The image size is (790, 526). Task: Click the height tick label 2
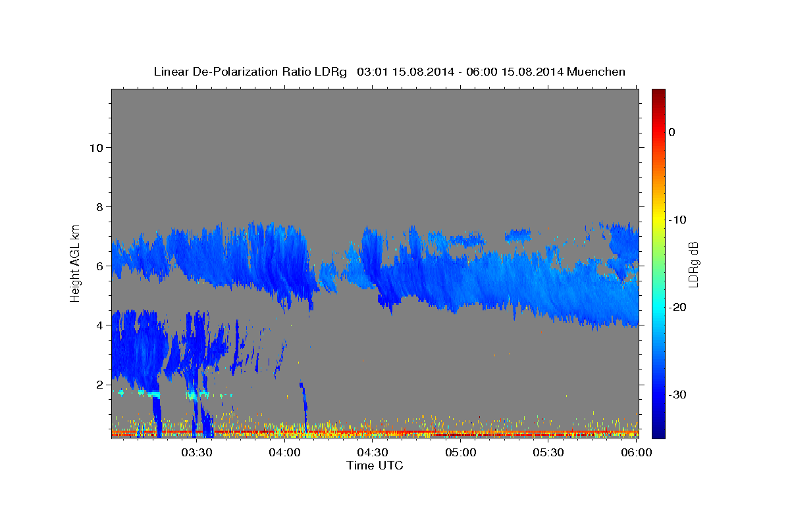[x=100, y=385]
